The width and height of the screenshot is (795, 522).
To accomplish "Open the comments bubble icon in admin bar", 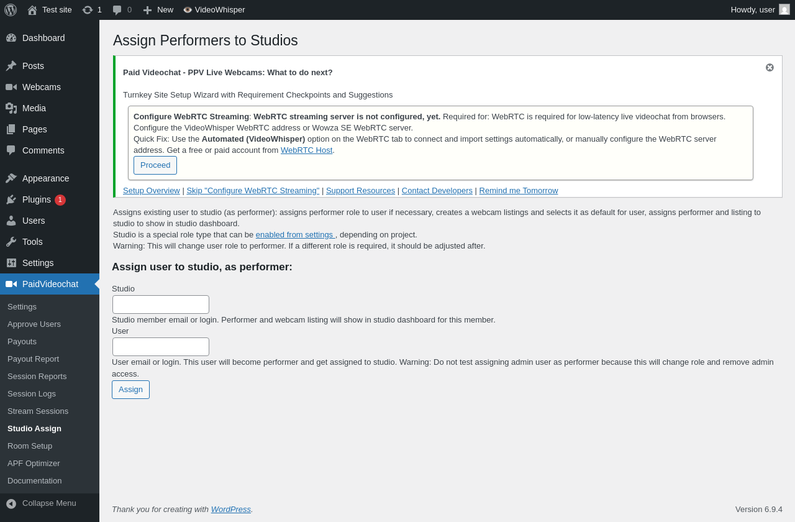I will 117,10.
